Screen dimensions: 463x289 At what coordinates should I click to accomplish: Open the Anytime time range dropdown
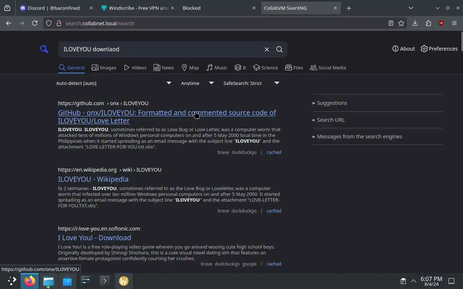197,83
